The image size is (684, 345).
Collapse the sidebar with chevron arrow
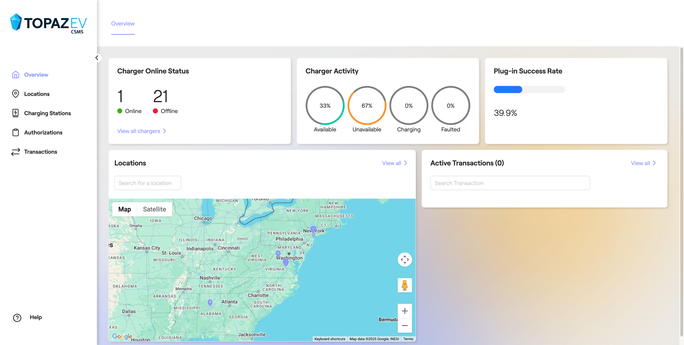click(x=97, y=58)
